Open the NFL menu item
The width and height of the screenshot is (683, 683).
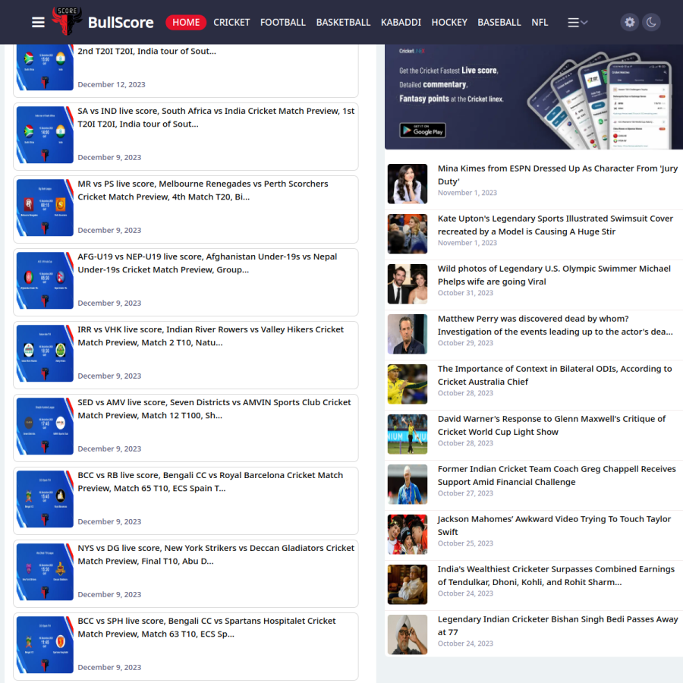[x=540, y=22]
